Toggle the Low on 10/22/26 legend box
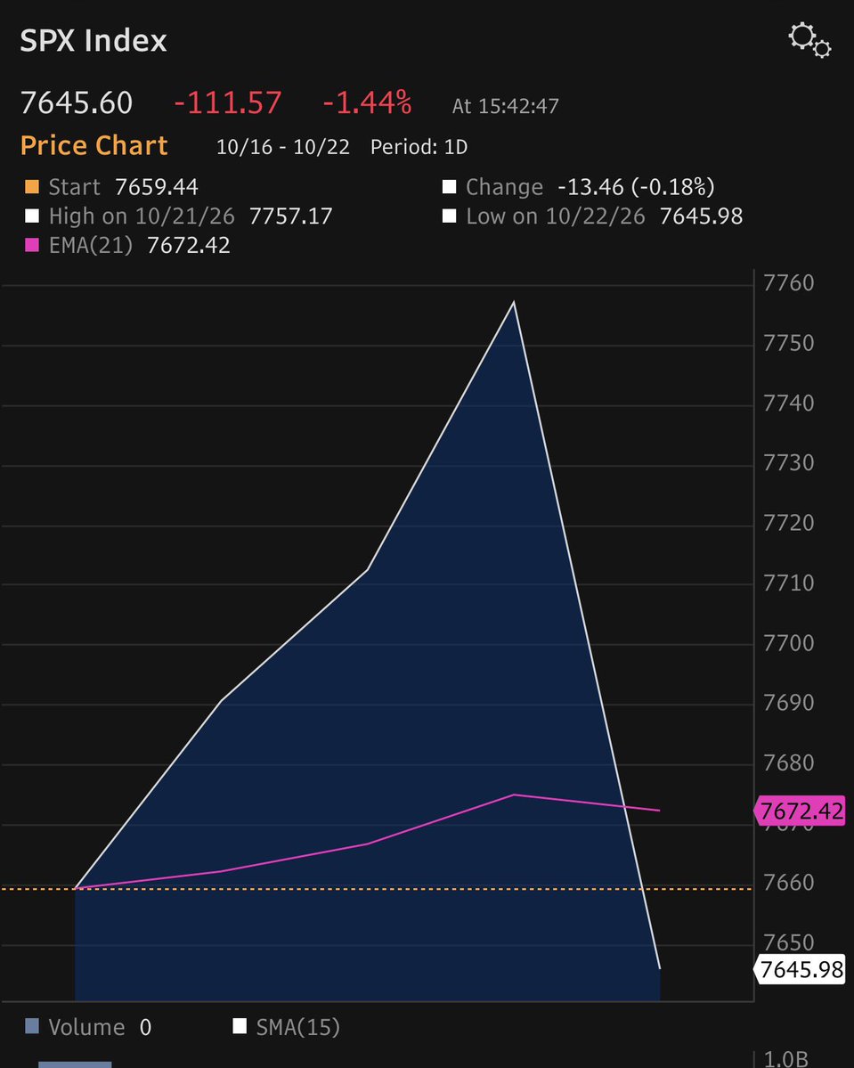 tap(449, 216)
